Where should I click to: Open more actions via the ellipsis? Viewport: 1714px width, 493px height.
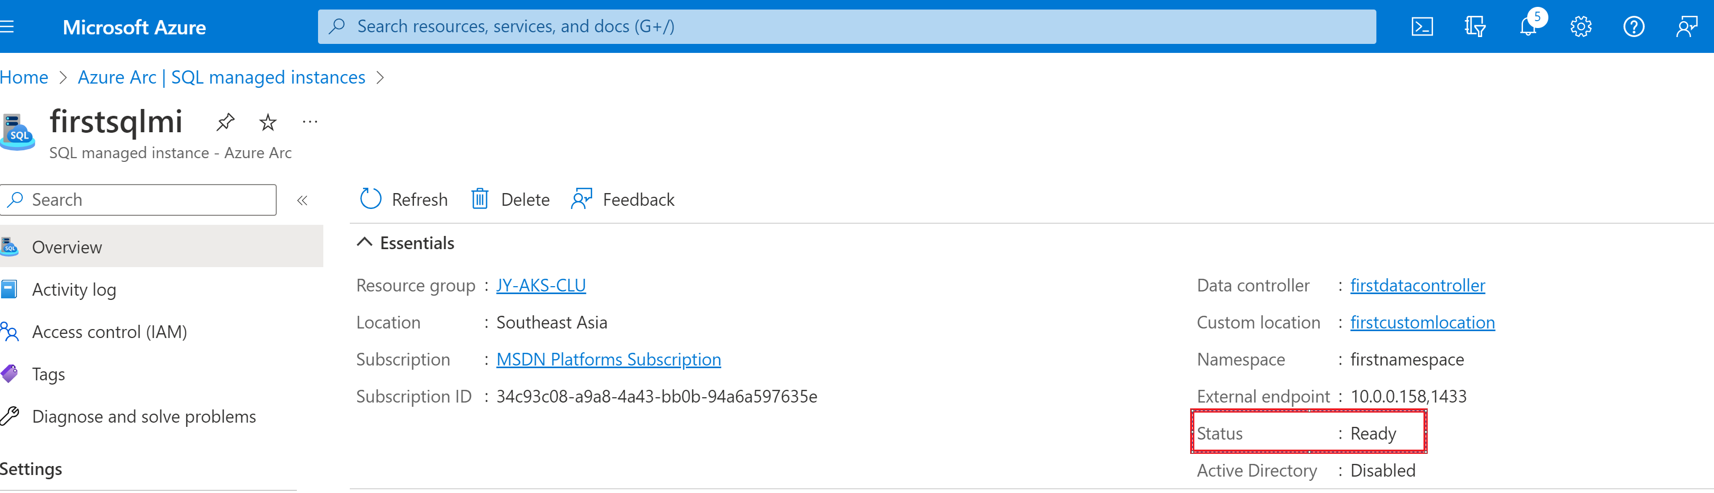310,122
